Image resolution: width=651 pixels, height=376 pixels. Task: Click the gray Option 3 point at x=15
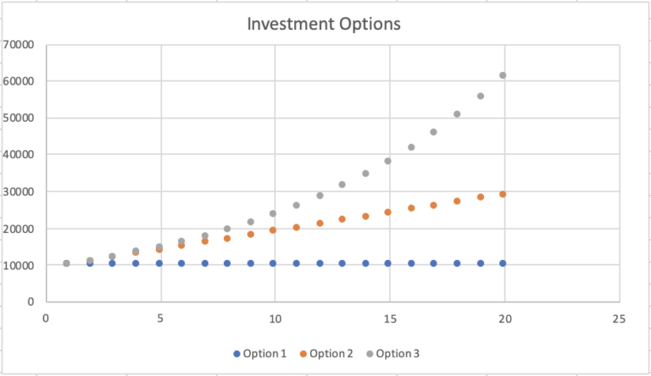[388, 161]
